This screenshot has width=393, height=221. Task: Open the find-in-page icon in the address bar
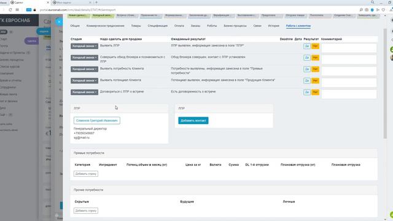(361, 10)
